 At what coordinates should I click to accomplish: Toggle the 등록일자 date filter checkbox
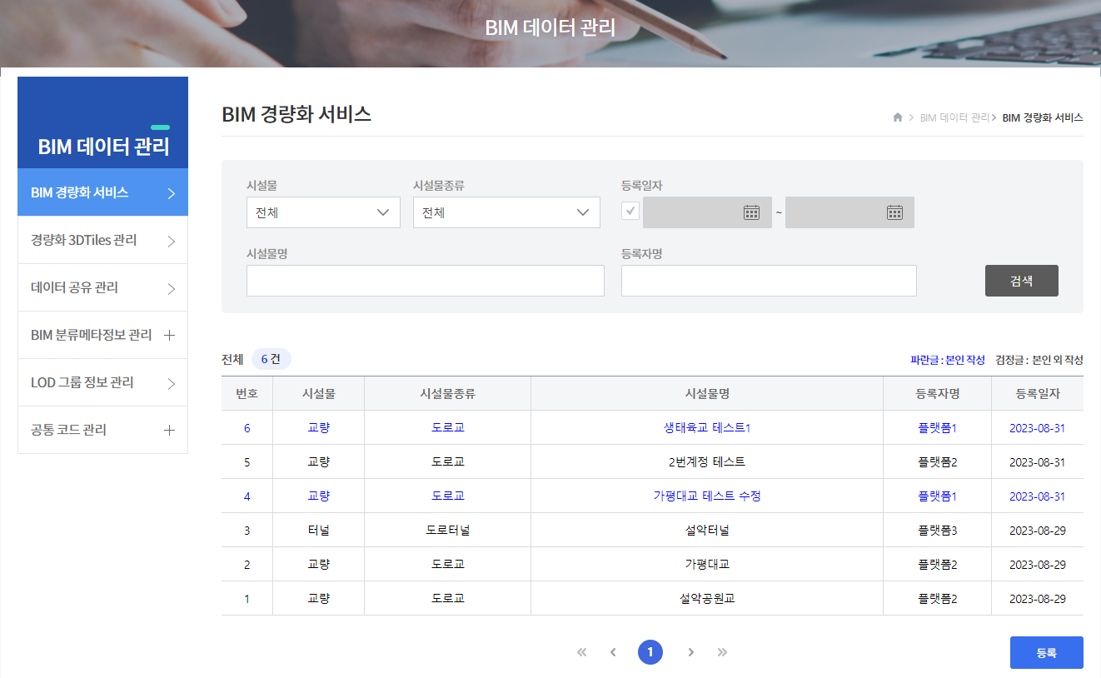630,212
